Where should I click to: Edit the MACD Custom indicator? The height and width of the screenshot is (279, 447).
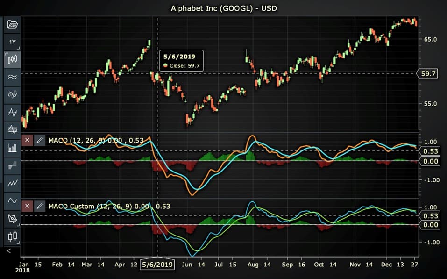pyautogui.click(x=39, y=206)
